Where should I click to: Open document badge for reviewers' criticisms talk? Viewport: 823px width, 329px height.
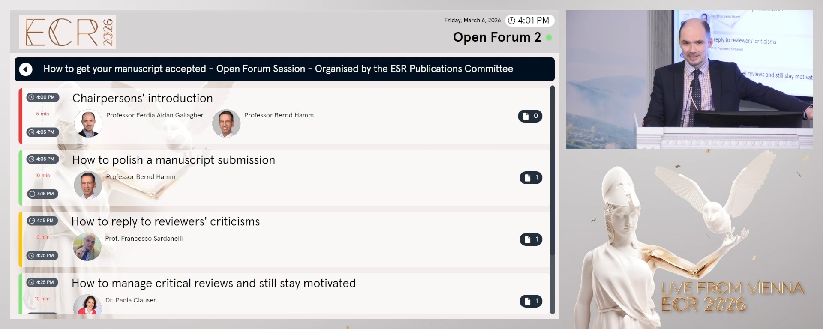click(531, 239)
